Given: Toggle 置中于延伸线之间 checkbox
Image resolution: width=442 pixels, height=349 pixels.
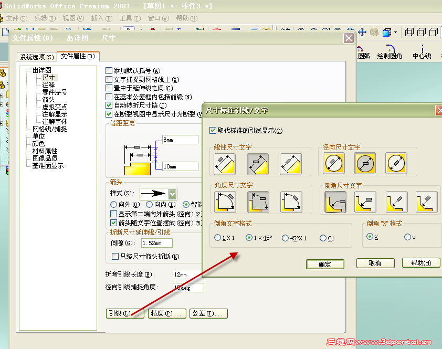Looking at the screenshot, I should pyautogui.click(x=109, y=88).
